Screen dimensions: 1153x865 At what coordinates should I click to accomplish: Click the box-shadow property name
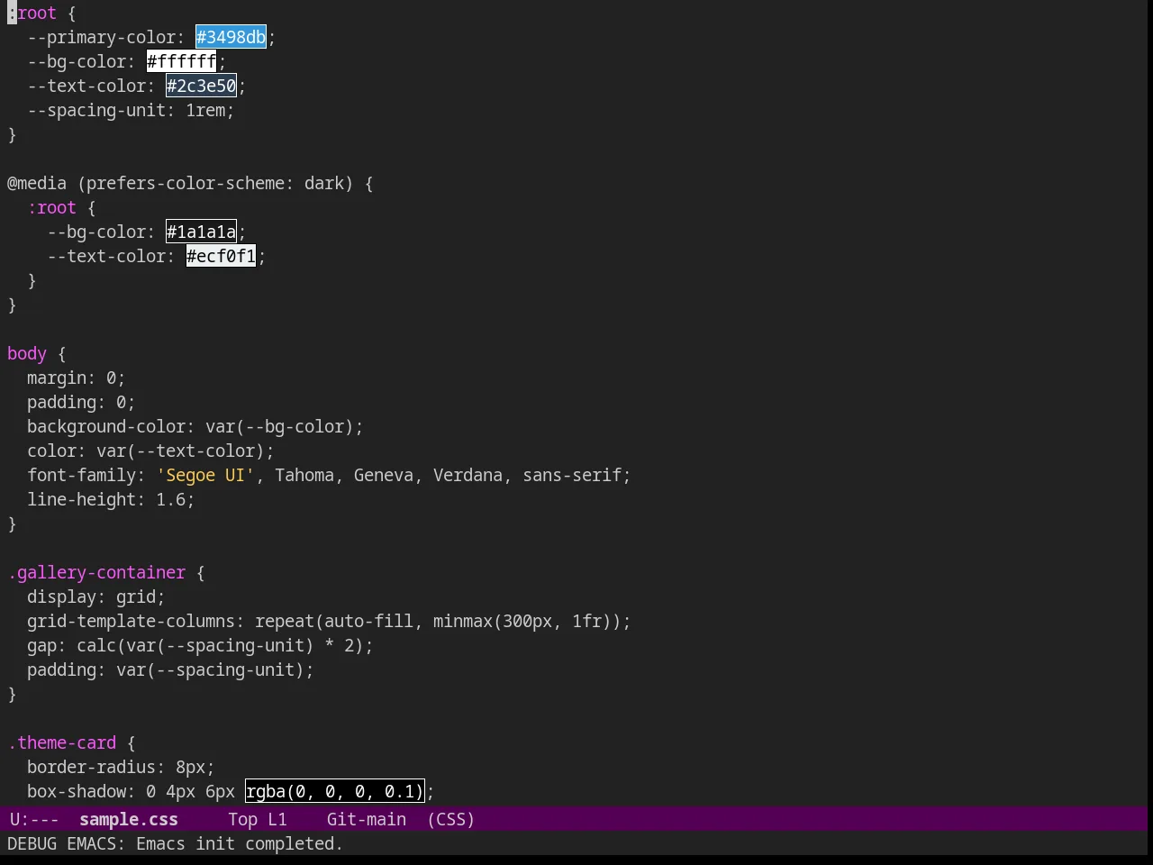(77, 791)
